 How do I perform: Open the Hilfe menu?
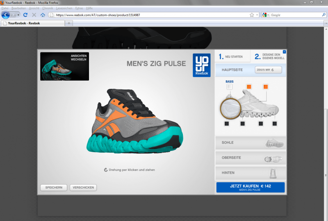[x=89, y=8]
